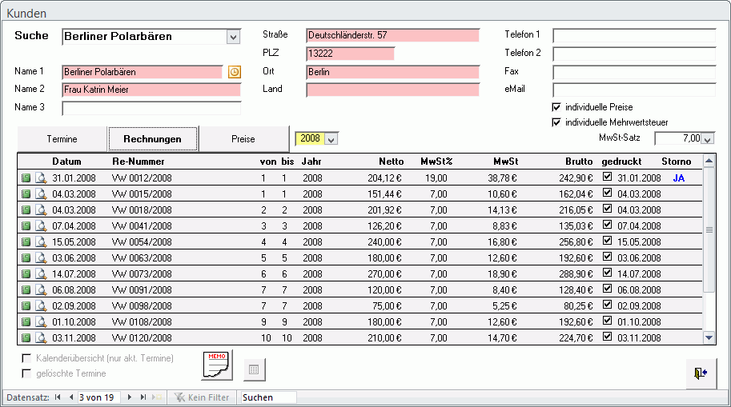Toggle the individuelle Preise checkbox

tap(556, 107)
